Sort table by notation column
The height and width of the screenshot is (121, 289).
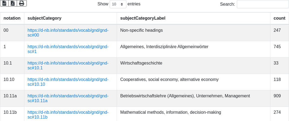pos(12,18)
